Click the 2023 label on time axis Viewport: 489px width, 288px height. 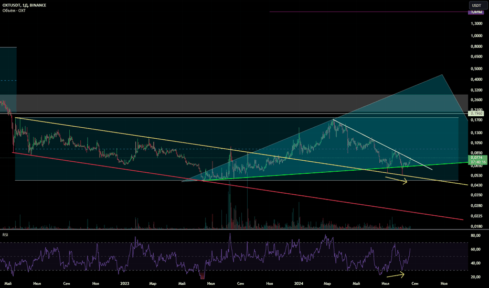[125, 283]
